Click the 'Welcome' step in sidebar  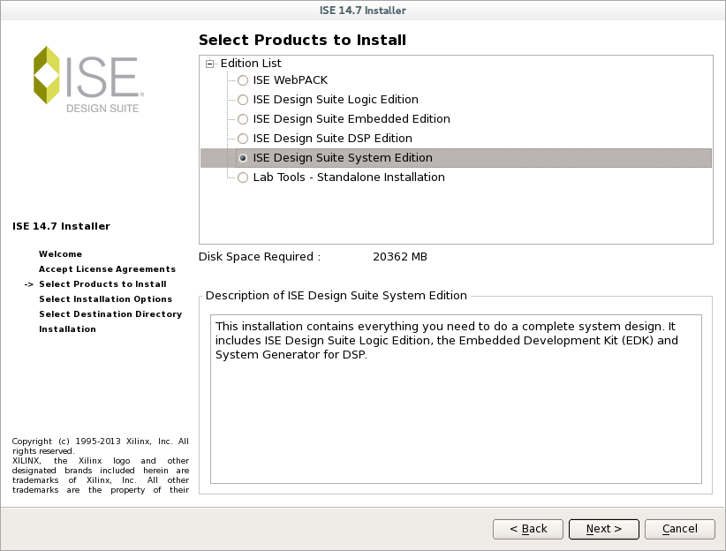(x=61, y=254)
